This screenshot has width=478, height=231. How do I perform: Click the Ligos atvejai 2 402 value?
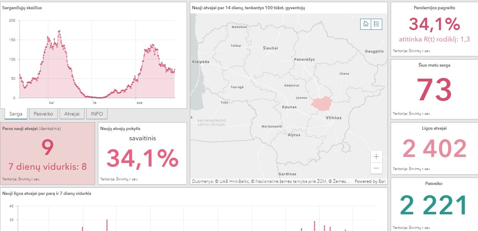click(434, 149)
